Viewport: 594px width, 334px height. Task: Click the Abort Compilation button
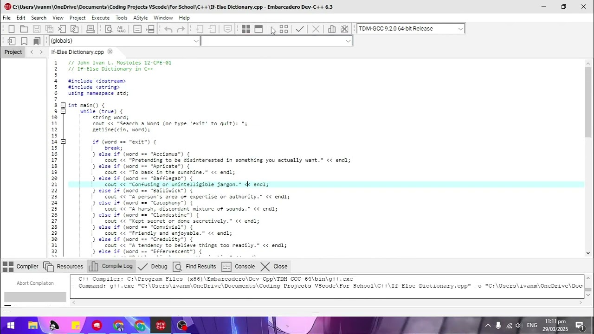(x=35, y=283)
